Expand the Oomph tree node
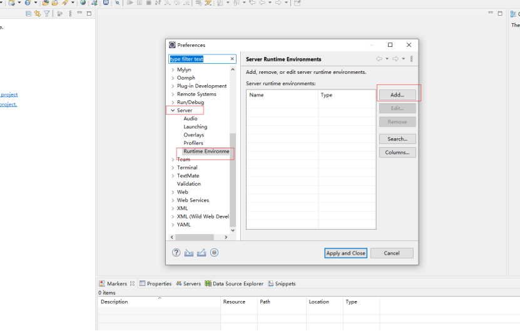The height and width of the screenshot is (331, 520). 173,78
